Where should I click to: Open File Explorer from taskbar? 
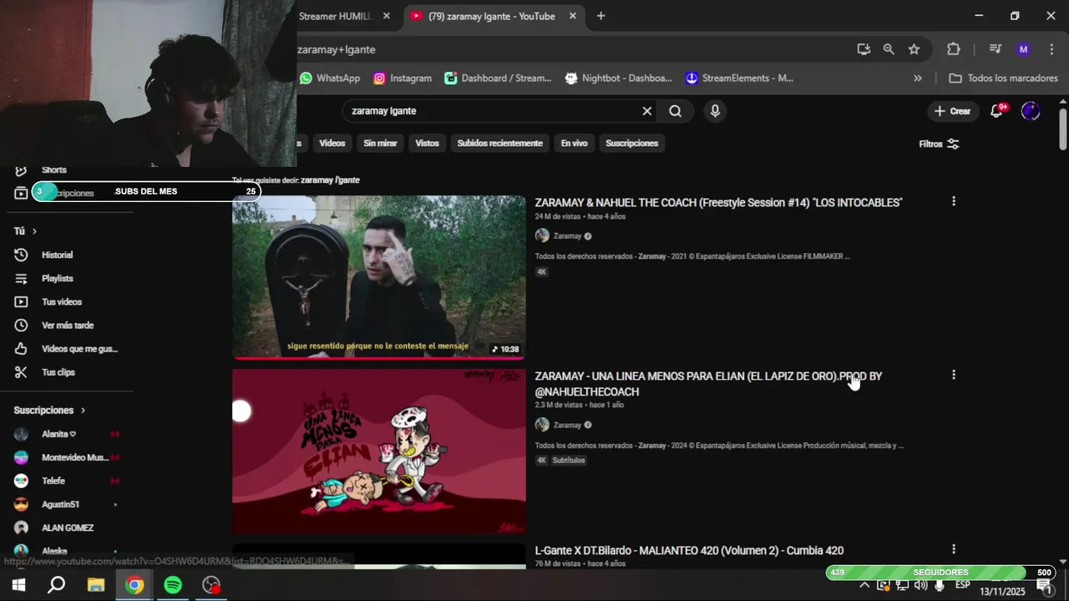coord(96,585)
